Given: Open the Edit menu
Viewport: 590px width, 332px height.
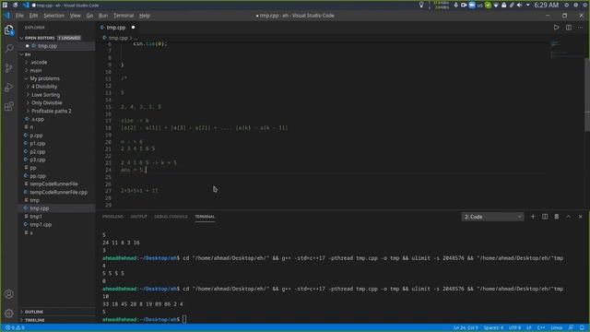Looking at the screenshot, I should click(x=33, y=16).
